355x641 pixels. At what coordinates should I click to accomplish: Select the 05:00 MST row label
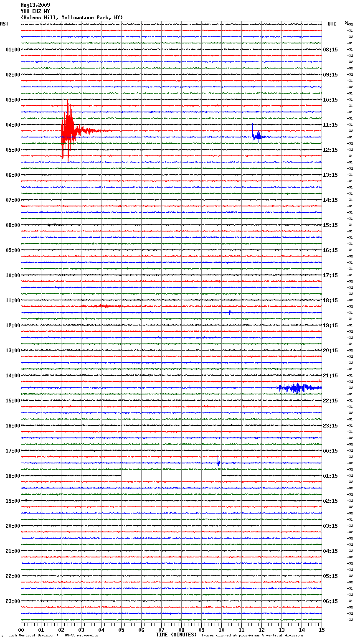point(13,150)
